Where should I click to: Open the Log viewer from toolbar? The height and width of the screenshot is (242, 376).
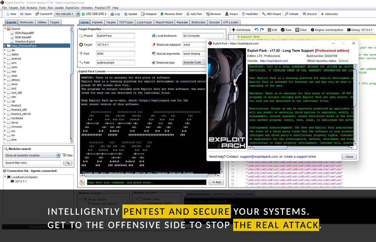pyautogui.click(x=115, y=14)
